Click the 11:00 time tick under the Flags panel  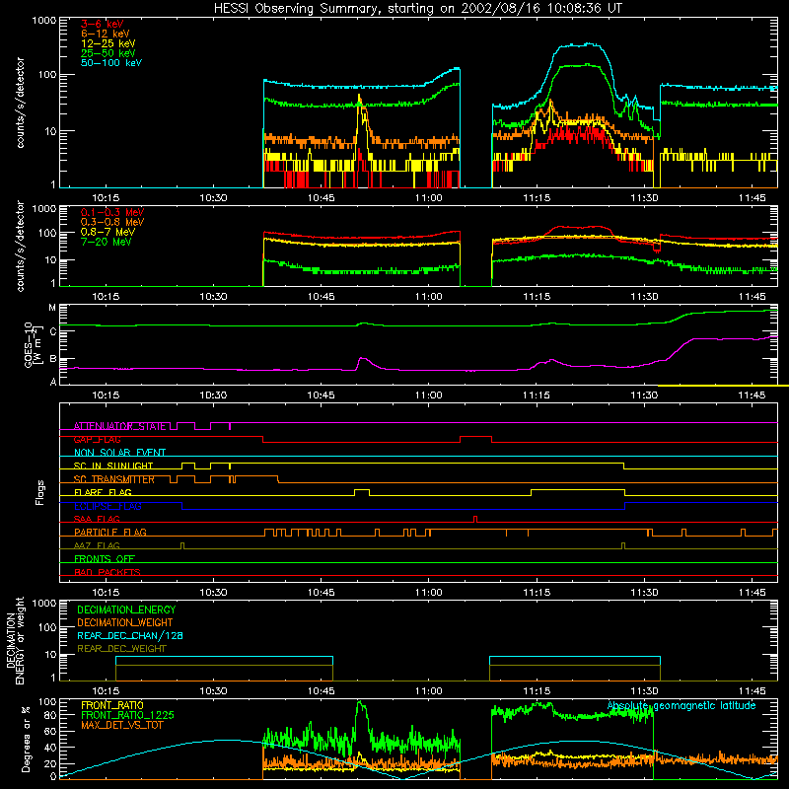[429, 593]
